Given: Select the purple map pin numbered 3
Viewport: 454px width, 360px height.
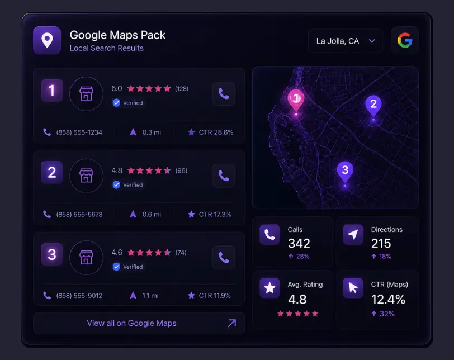Looking at the screenshot, I should point(345,172).
